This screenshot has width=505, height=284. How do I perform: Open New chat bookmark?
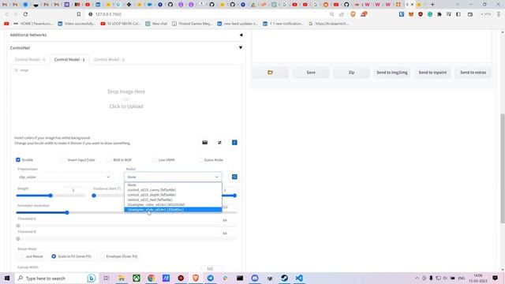(156, 24)
